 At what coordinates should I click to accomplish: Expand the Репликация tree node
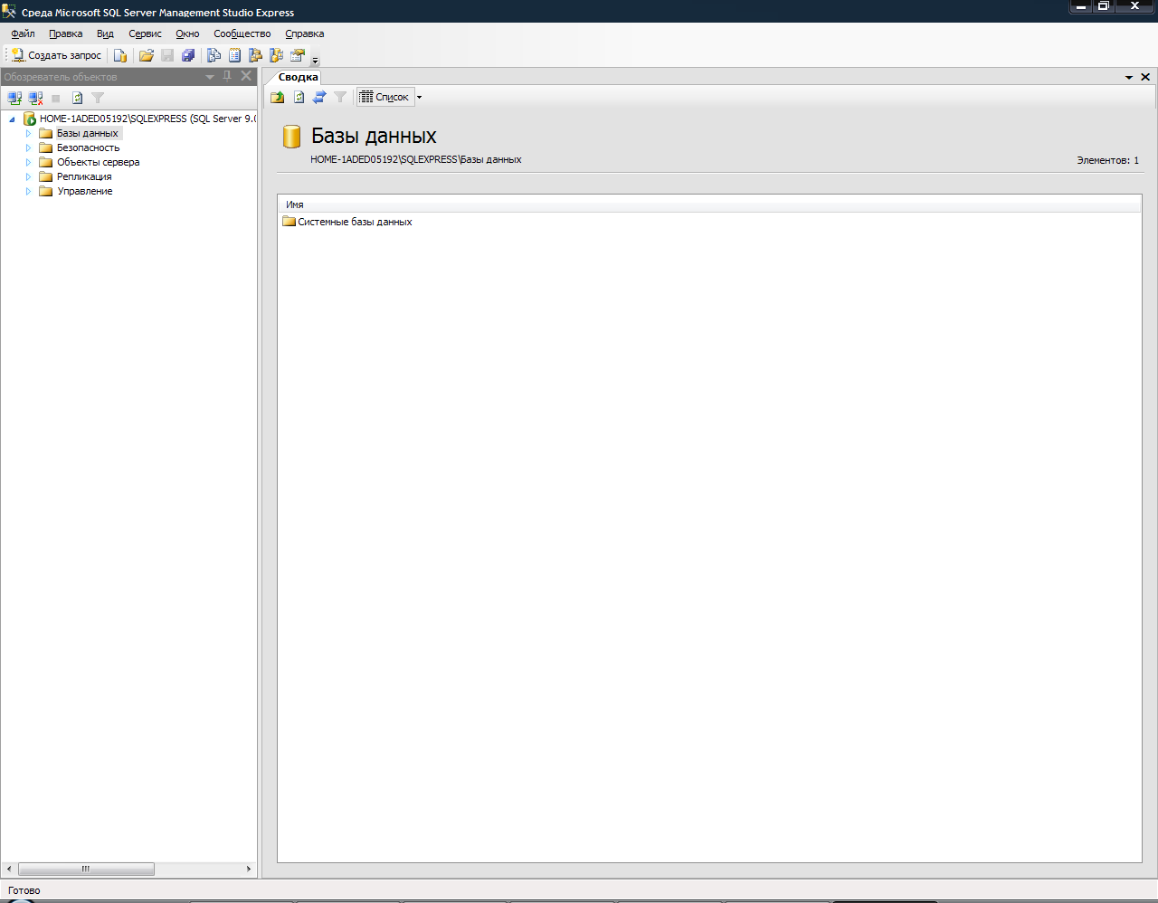[28, 176]
